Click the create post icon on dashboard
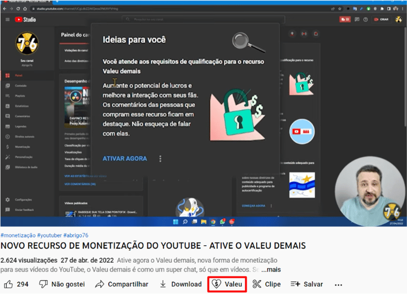This screenshot has width=407, height=296. tap(316, 34)
